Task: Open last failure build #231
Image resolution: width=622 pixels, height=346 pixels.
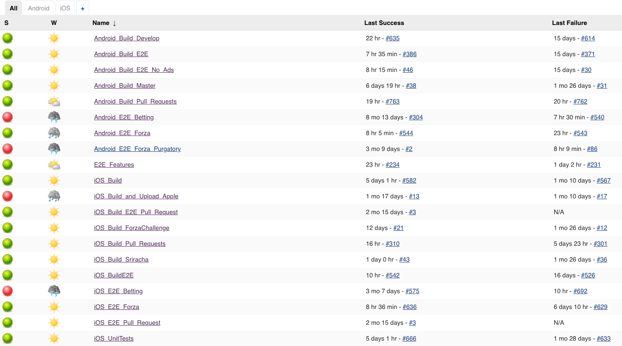Action: point(594,165)
